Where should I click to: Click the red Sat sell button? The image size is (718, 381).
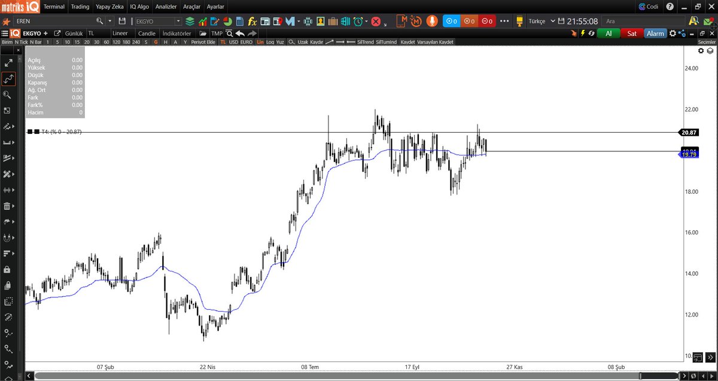[632, 33]
